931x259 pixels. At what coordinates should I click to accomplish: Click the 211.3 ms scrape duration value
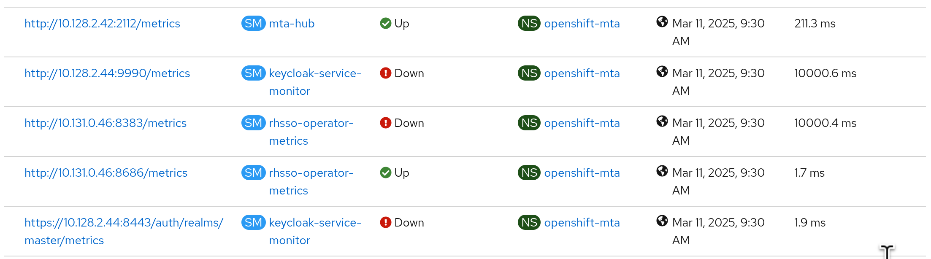coord(815,24)
